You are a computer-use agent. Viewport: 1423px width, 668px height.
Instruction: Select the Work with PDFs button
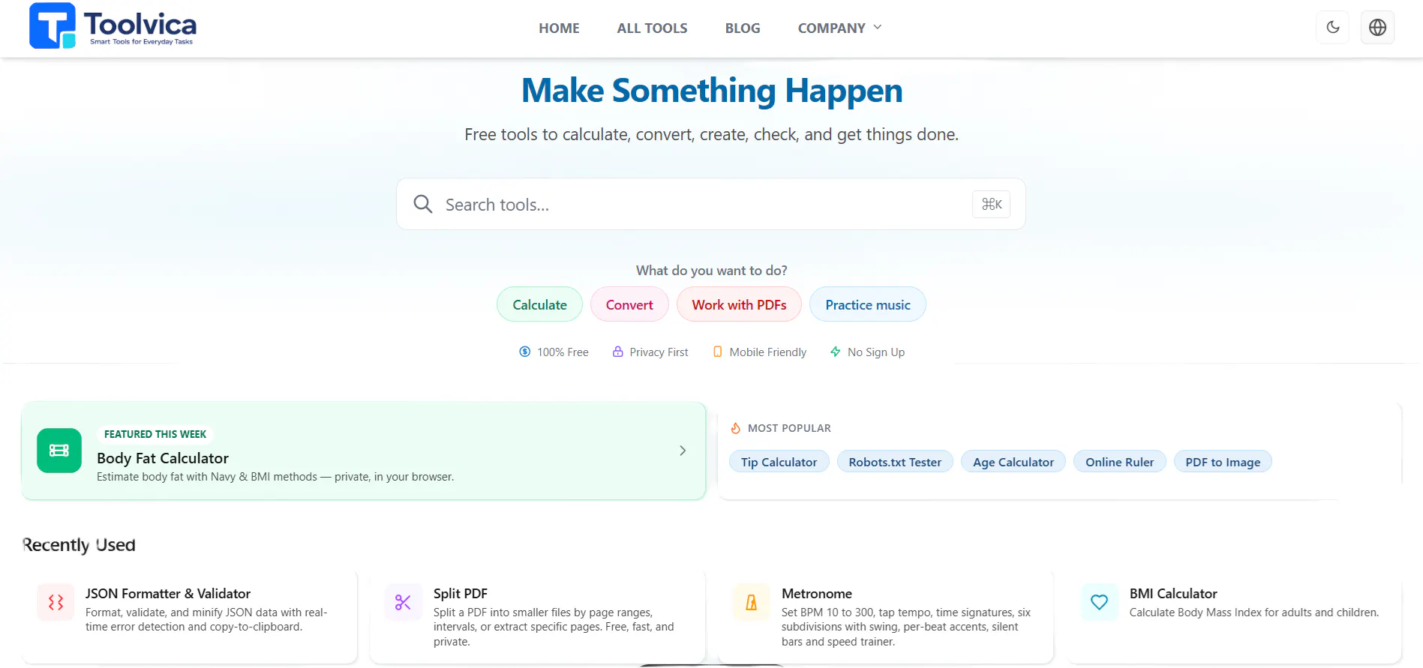click(x=739, y=304)
